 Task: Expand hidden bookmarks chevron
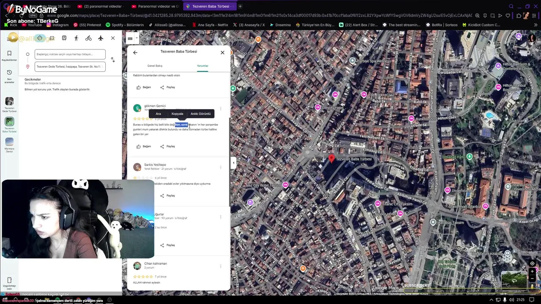pyautogui.click(x=535, y=25)
